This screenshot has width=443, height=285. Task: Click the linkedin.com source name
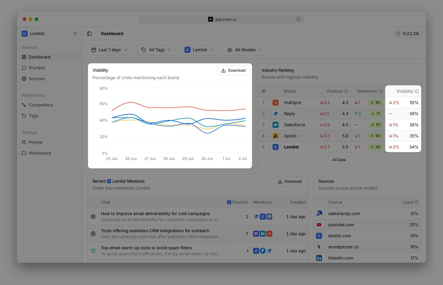pyautogui.click(x=341, y=258)
